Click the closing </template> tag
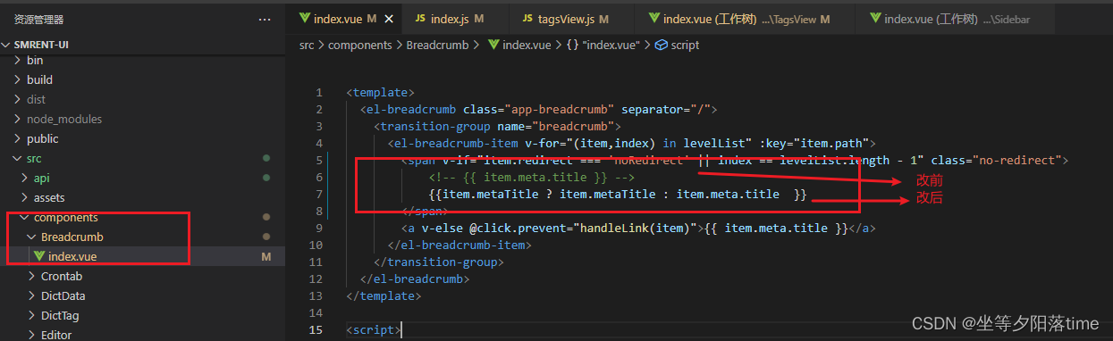Screen dimensions: 1113x341 pos(384,296)
